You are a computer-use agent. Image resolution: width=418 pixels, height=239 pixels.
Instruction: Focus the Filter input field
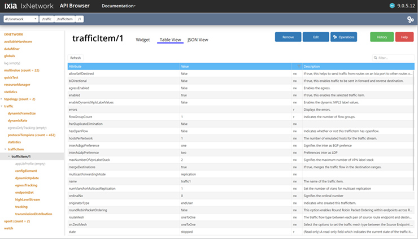[393, 58]
